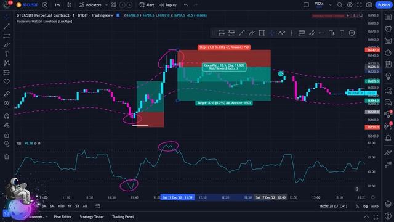Screen dimensions: 394x222
Task: Add a symbol to compare with plus icon
Action: tap(45, 5)
